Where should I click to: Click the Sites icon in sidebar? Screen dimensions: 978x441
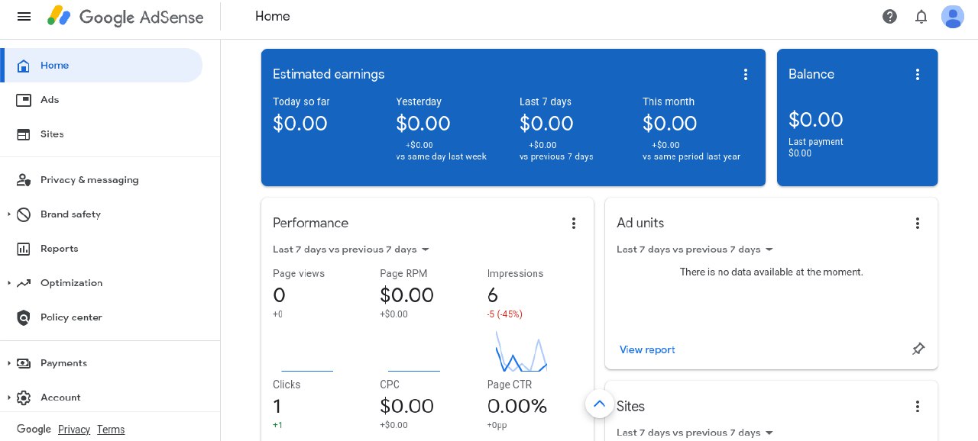24,134
